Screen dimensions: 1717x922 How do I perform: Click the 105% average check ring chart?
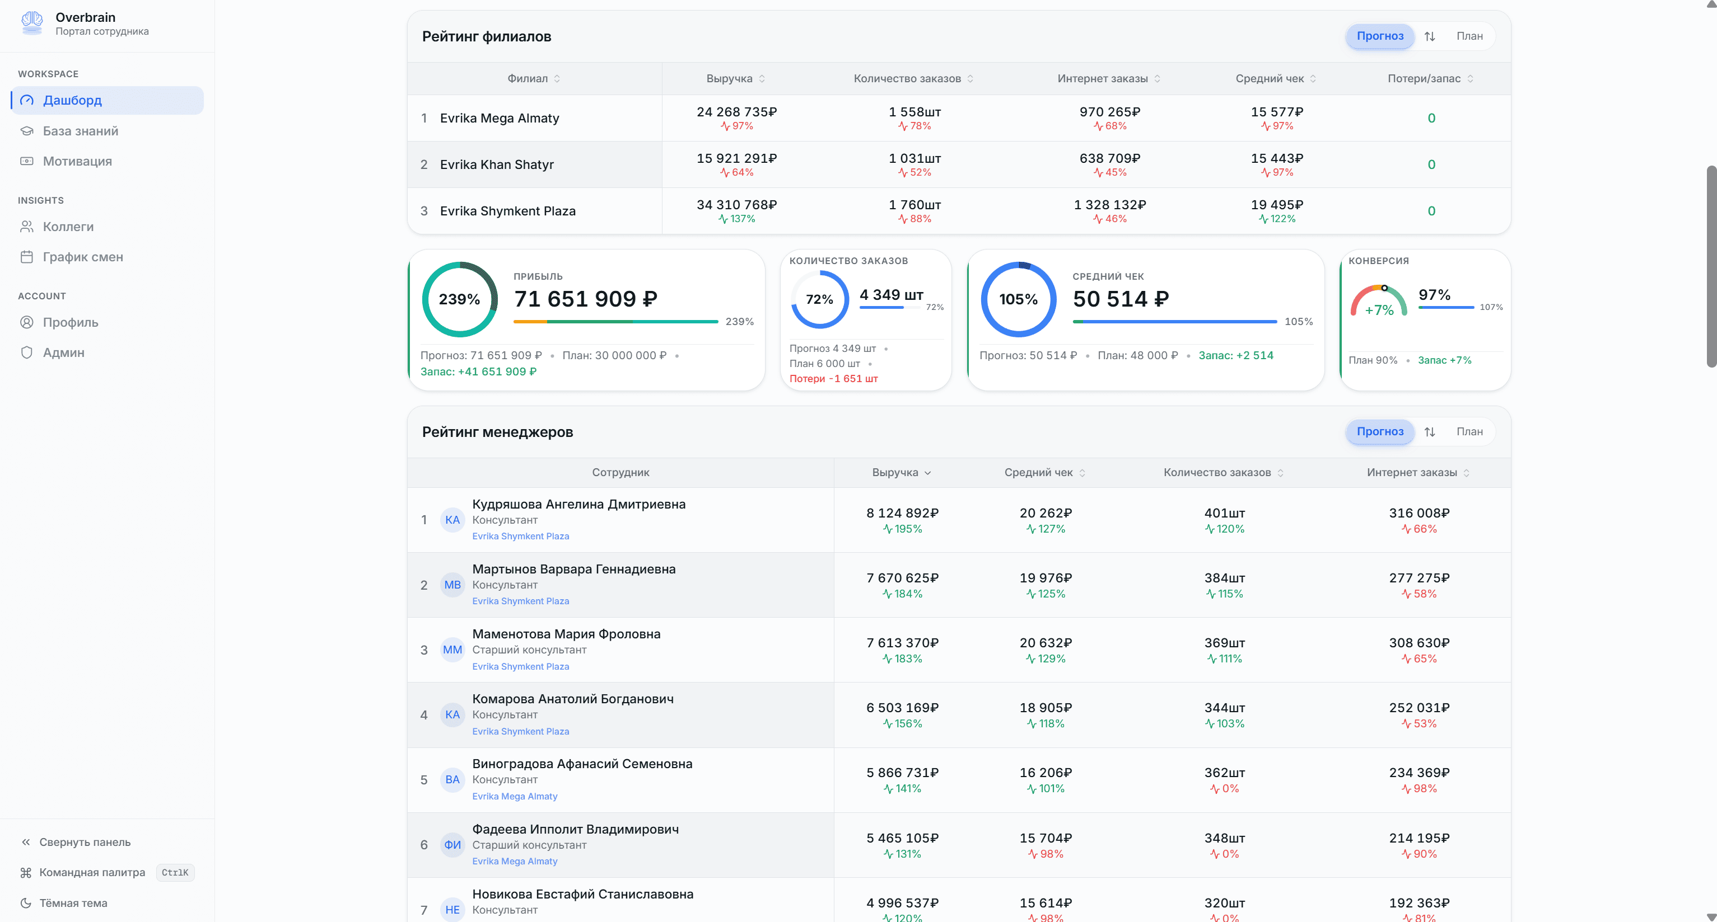pyautogui.click(x=1019, y=299)
